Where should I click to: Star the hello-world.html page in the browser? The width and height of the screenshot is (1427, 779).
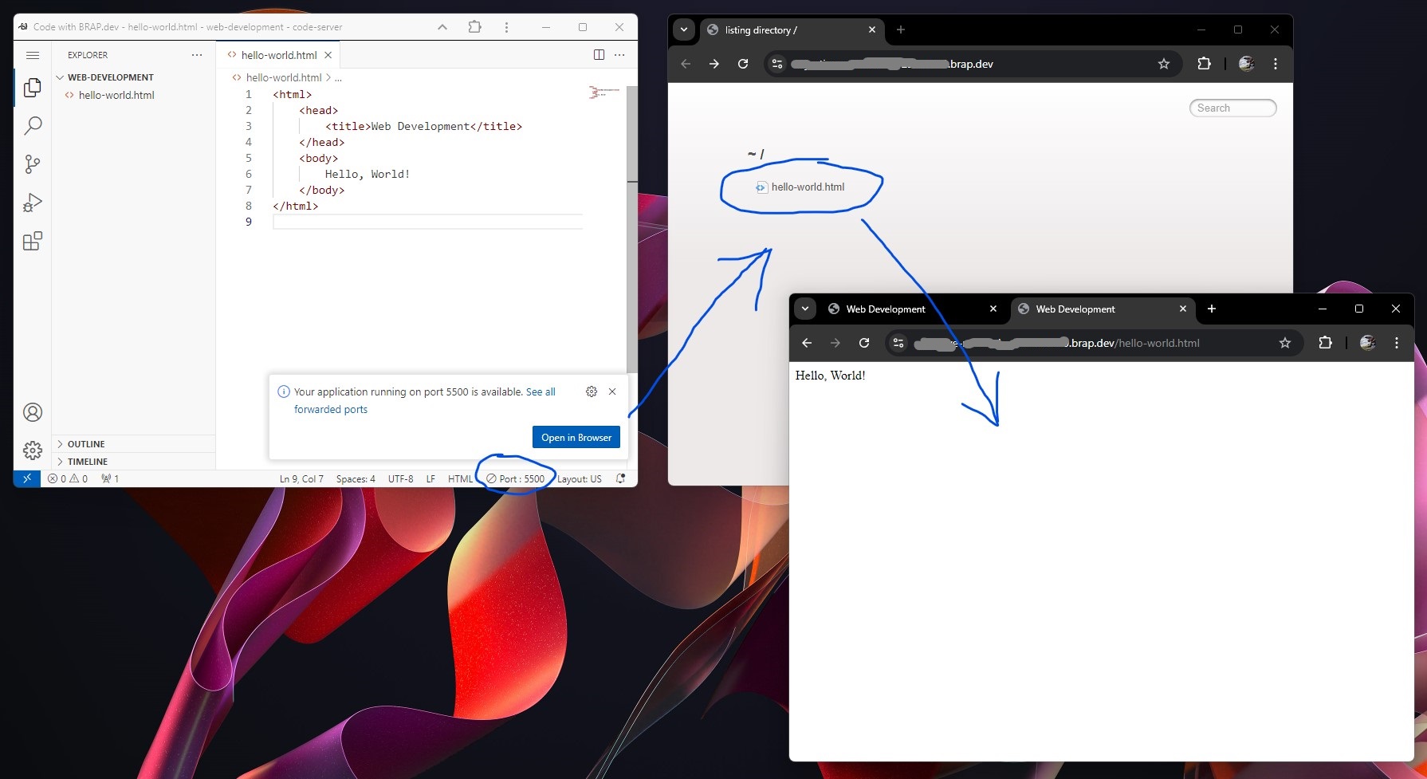pos(1285,343)
